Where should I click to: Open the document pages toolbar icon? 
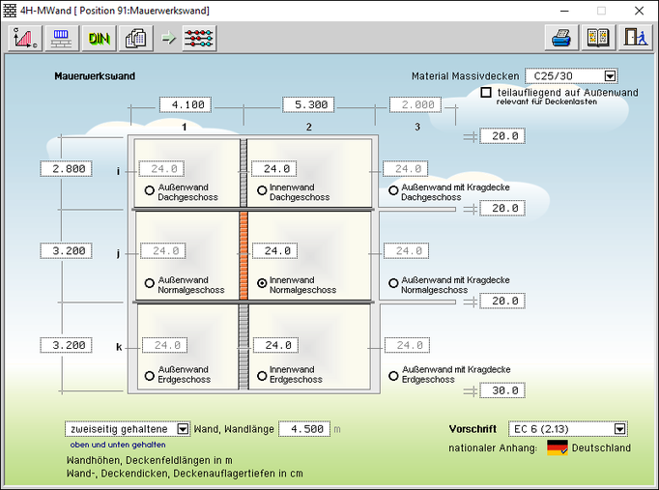click(x=136, y=39)
